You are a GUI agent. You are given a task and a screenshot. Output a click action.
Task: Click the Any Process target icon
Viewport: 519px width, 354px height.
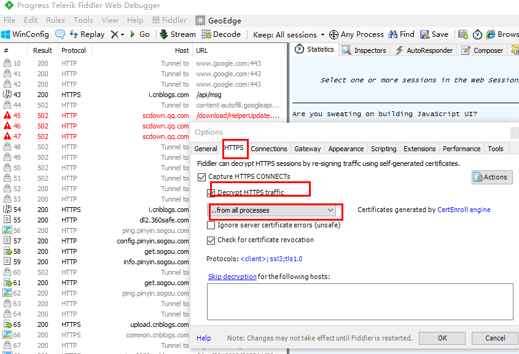tap(334, 34)
